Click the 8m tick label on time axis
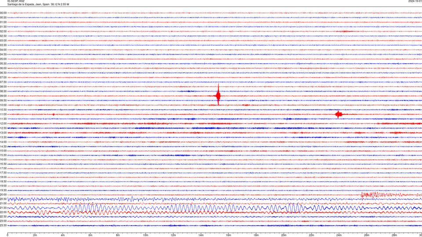Image resolution: width=422 pixels, height=237 pixels. pos(118,235)
